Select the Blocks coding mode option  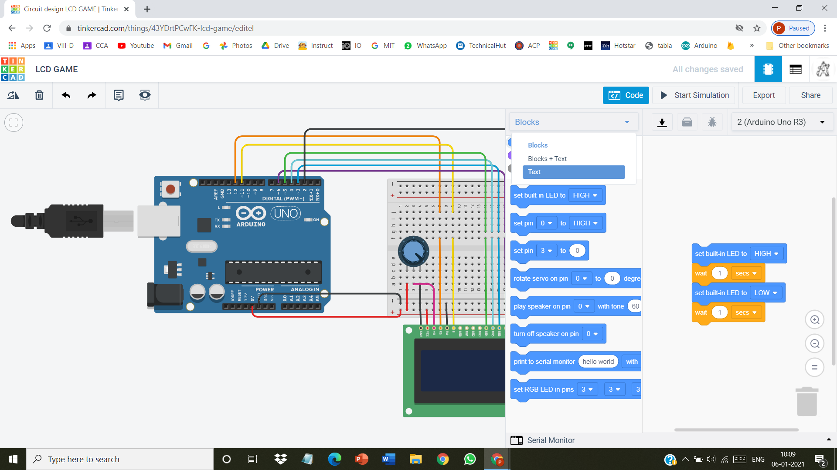tap(538, 144)
